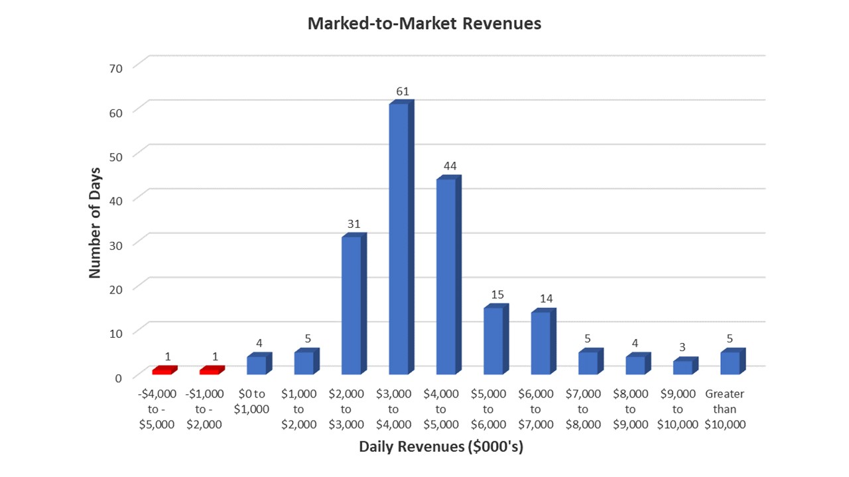
Task: Select the $6,000 to $7,000 category label
Action: point(536,409)
